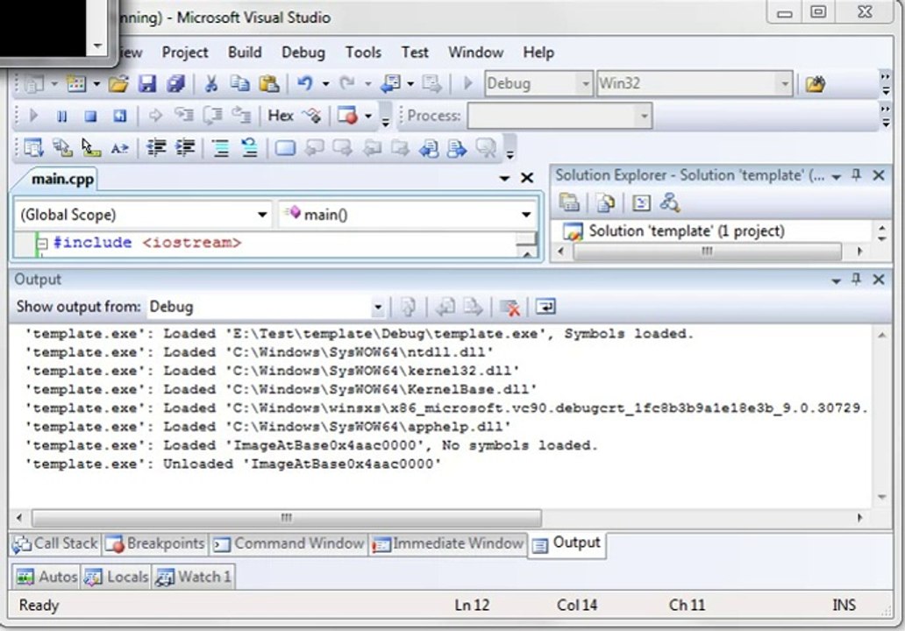Stop debugging with the square icon
This screenshot has height=631, width=905.
click(x=90, y=117)
